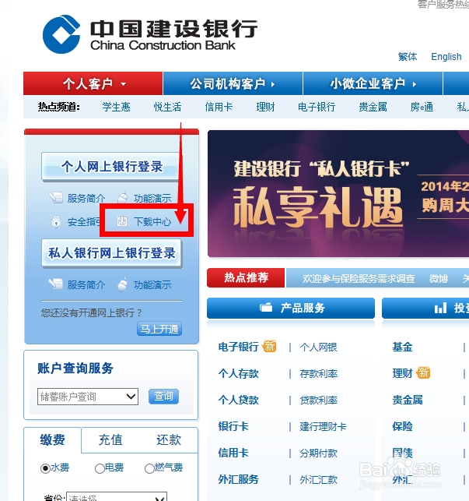Open the 外汇服务 link

pyautogui.click(x=238, y=480)
